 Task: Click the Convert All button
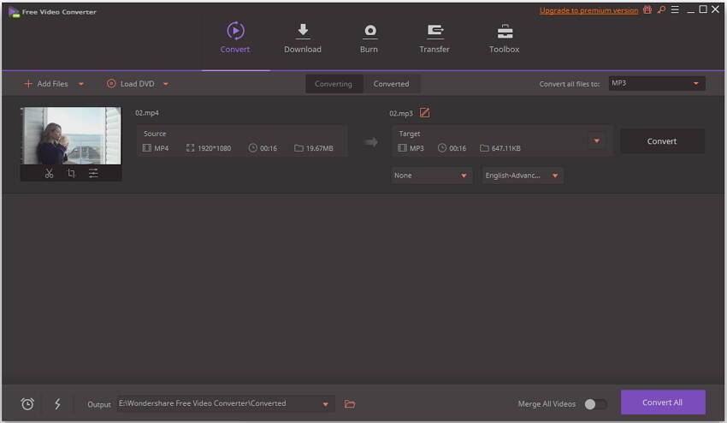[663, 402]
